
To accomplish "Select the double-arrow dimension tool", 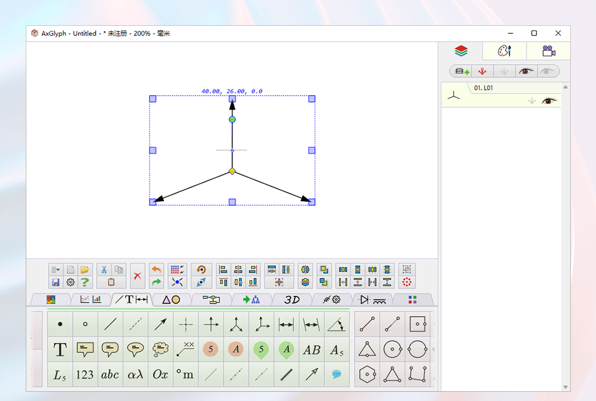I will coord(286,324).
